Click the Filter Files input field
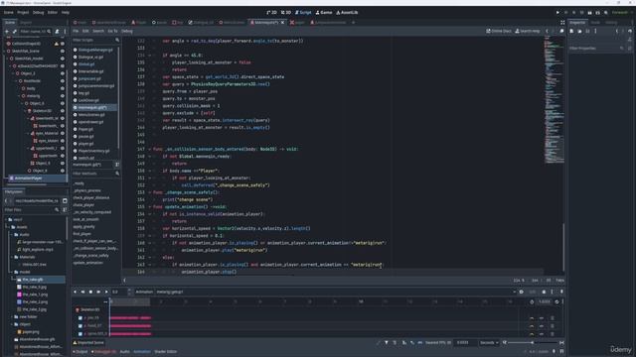This screenshot has height=357, width=636. (31, 210)
